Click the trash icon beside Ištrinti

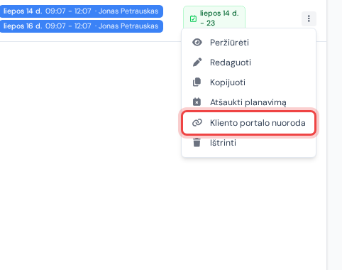[197, 143]
